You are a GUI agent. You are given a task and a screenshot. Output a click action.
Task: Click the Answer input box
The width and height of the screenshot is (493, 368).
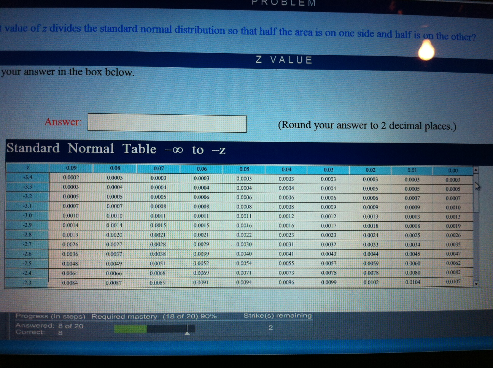167,122
